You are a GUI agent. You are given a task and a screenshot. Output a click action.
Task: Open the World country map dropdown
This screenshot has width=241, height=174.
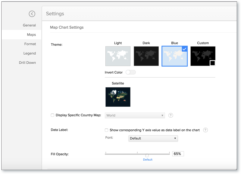click(135, 115)
